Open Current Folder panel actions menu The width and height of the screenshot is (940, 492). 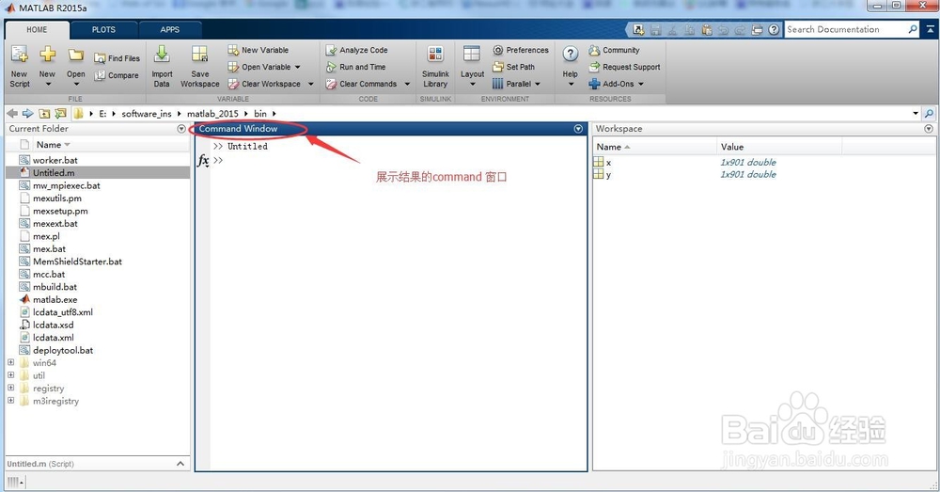coord(181,129)
